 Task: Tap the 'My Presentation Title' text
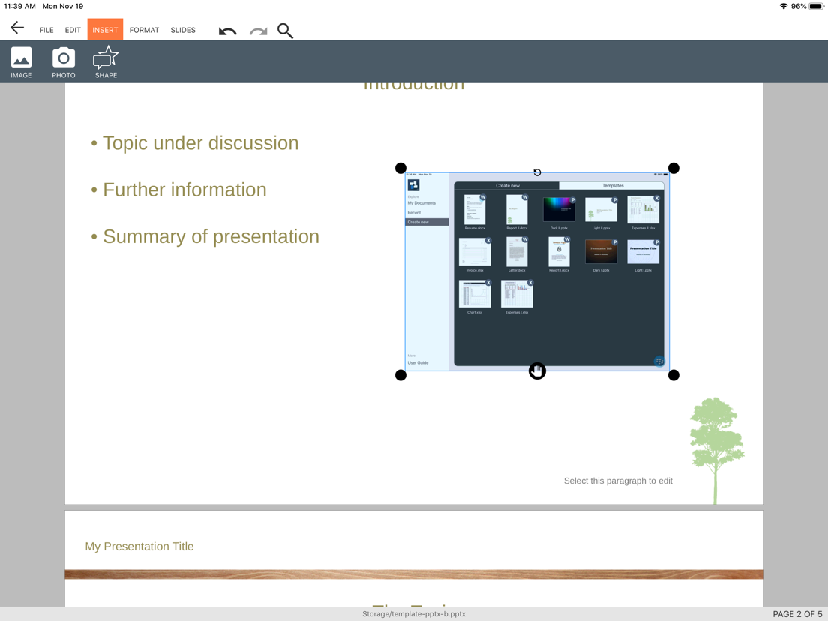tap(139, 547)
